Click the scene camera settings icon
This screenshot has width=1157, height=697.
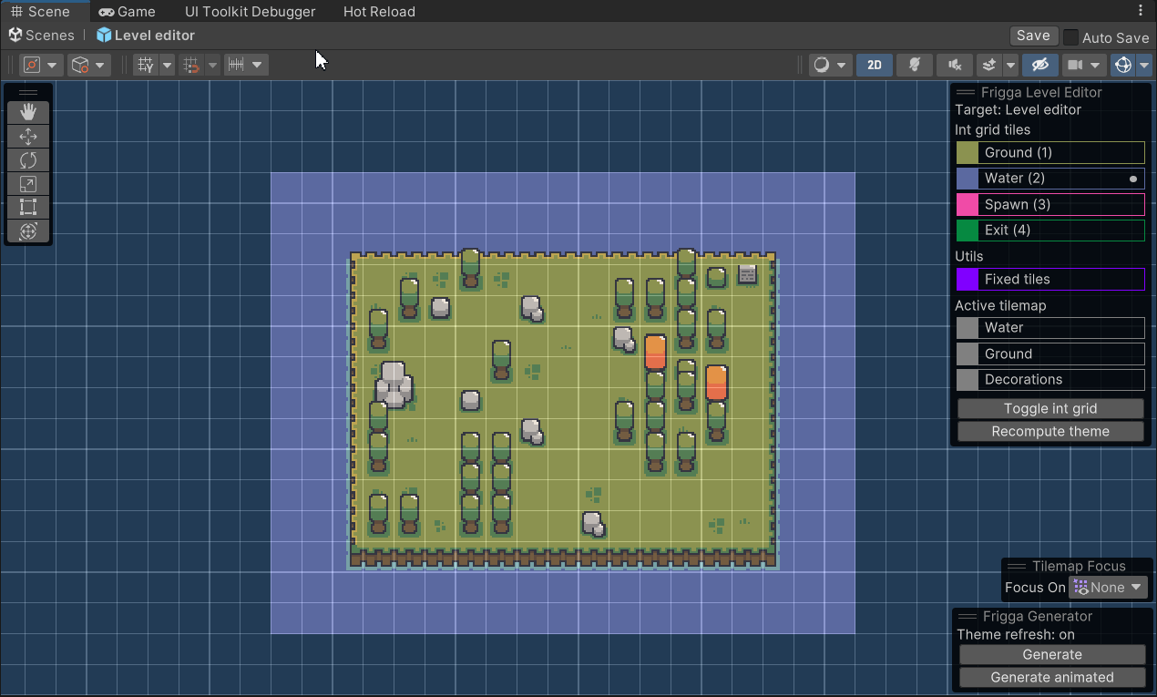click(1075, 65)
